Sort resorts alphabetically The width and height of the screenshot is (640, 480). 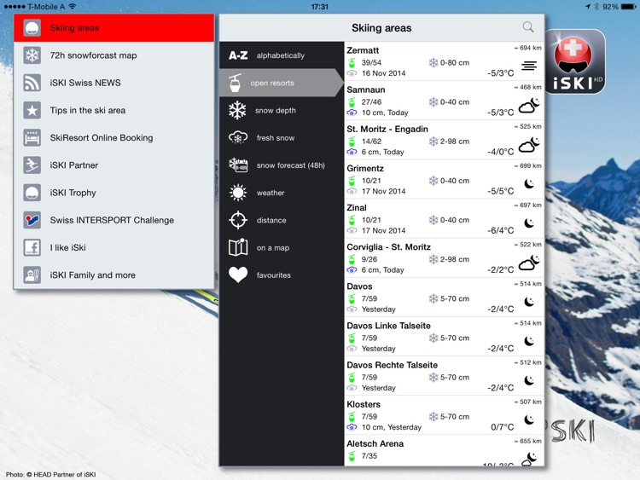pos(282,55)
